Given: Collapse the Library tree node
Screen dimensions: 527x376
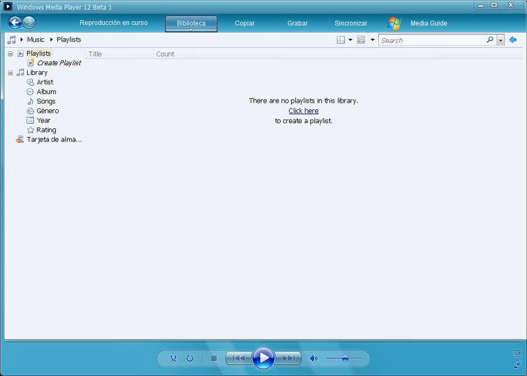Looking at the screenshot, I should (x=11, y=73).
